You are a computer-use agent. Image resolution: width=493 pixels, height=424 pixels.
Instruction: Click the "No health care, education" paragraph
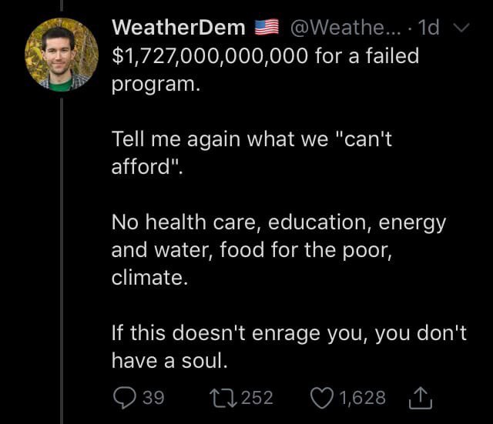click(x=277, y=249)
